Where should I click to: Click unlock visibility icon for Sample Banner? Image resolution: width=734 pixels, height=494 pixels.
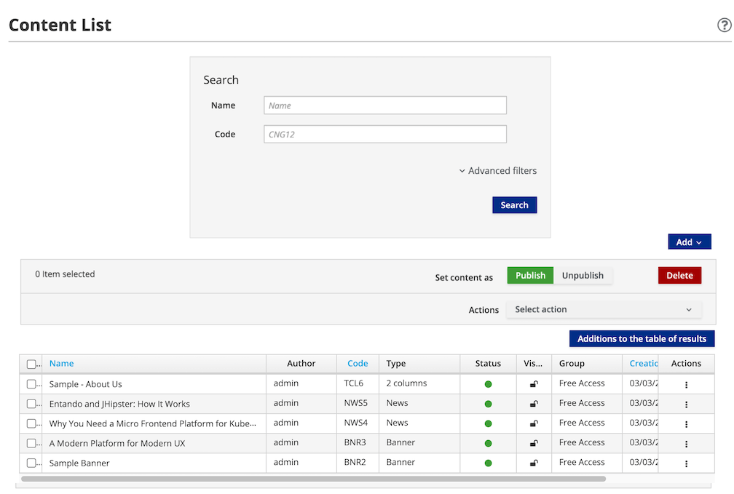click(x=534, y=463)
